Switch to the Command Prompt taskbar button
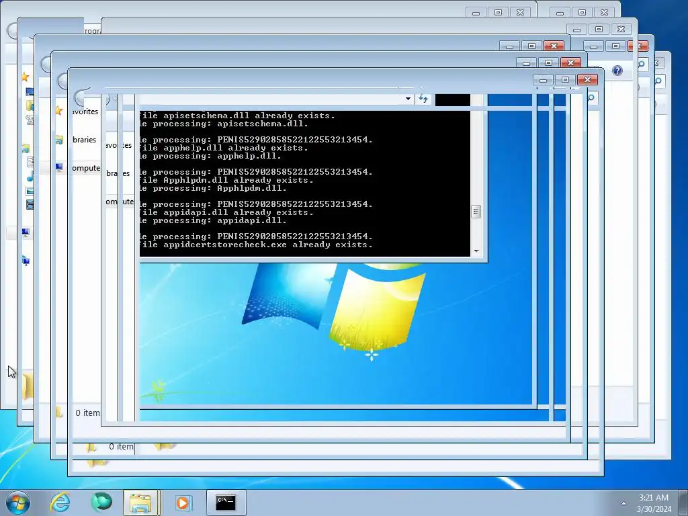The image size is (688, 516). [226, 503]
